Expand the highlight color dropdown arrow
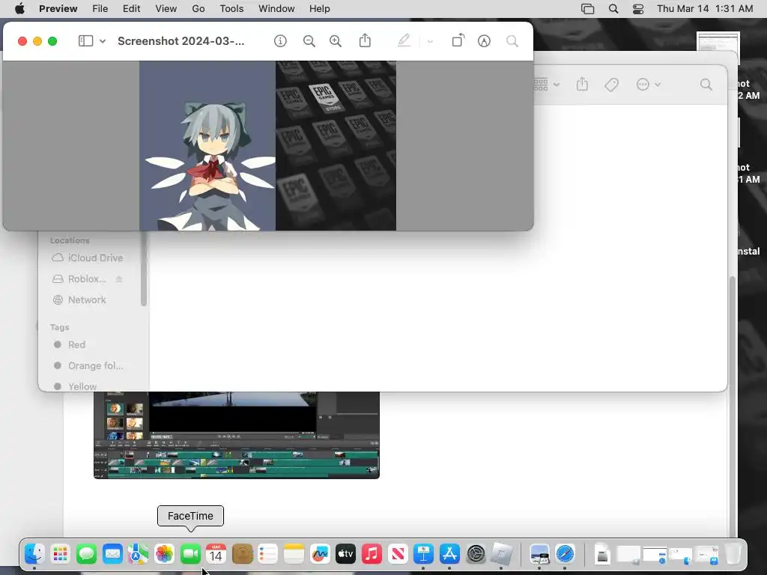The width and height of the screenshot is (767, 575). pos(430,42)
